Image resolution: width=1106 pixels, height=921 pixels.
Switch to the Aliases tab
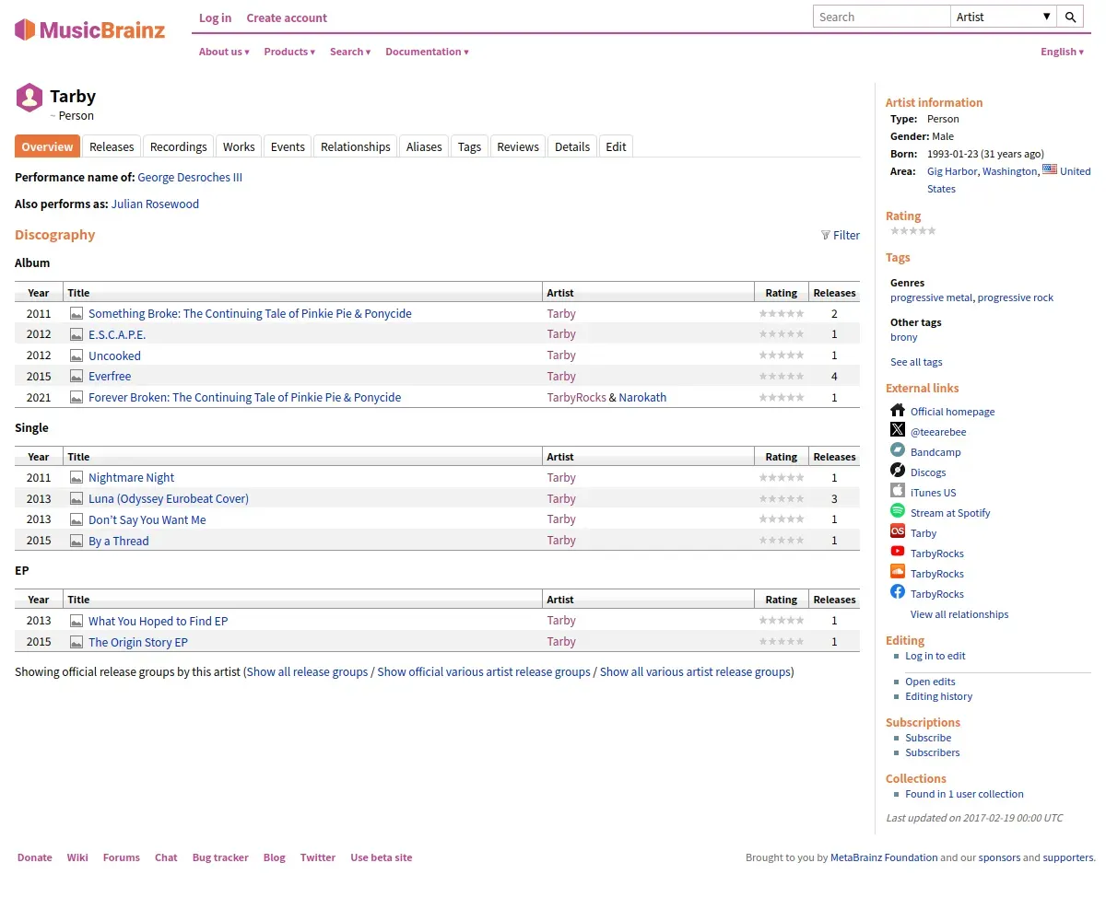point(424,146)
